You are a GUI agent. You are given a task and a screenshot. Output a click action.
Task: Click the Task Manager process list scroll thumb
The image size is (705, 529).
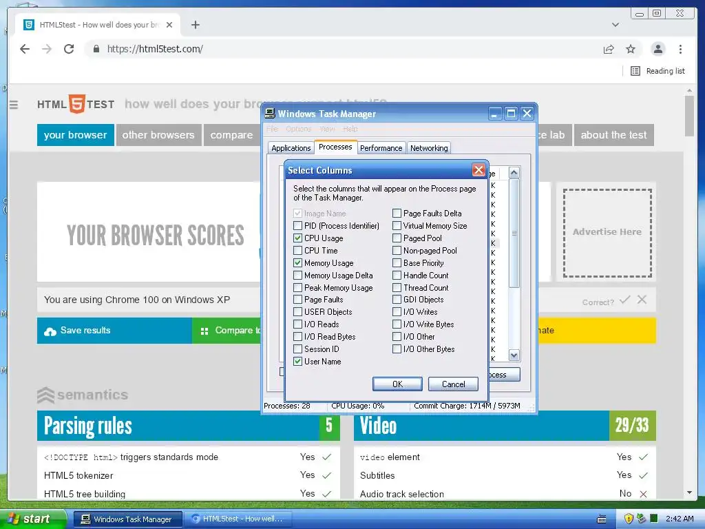tap(514, 233)
